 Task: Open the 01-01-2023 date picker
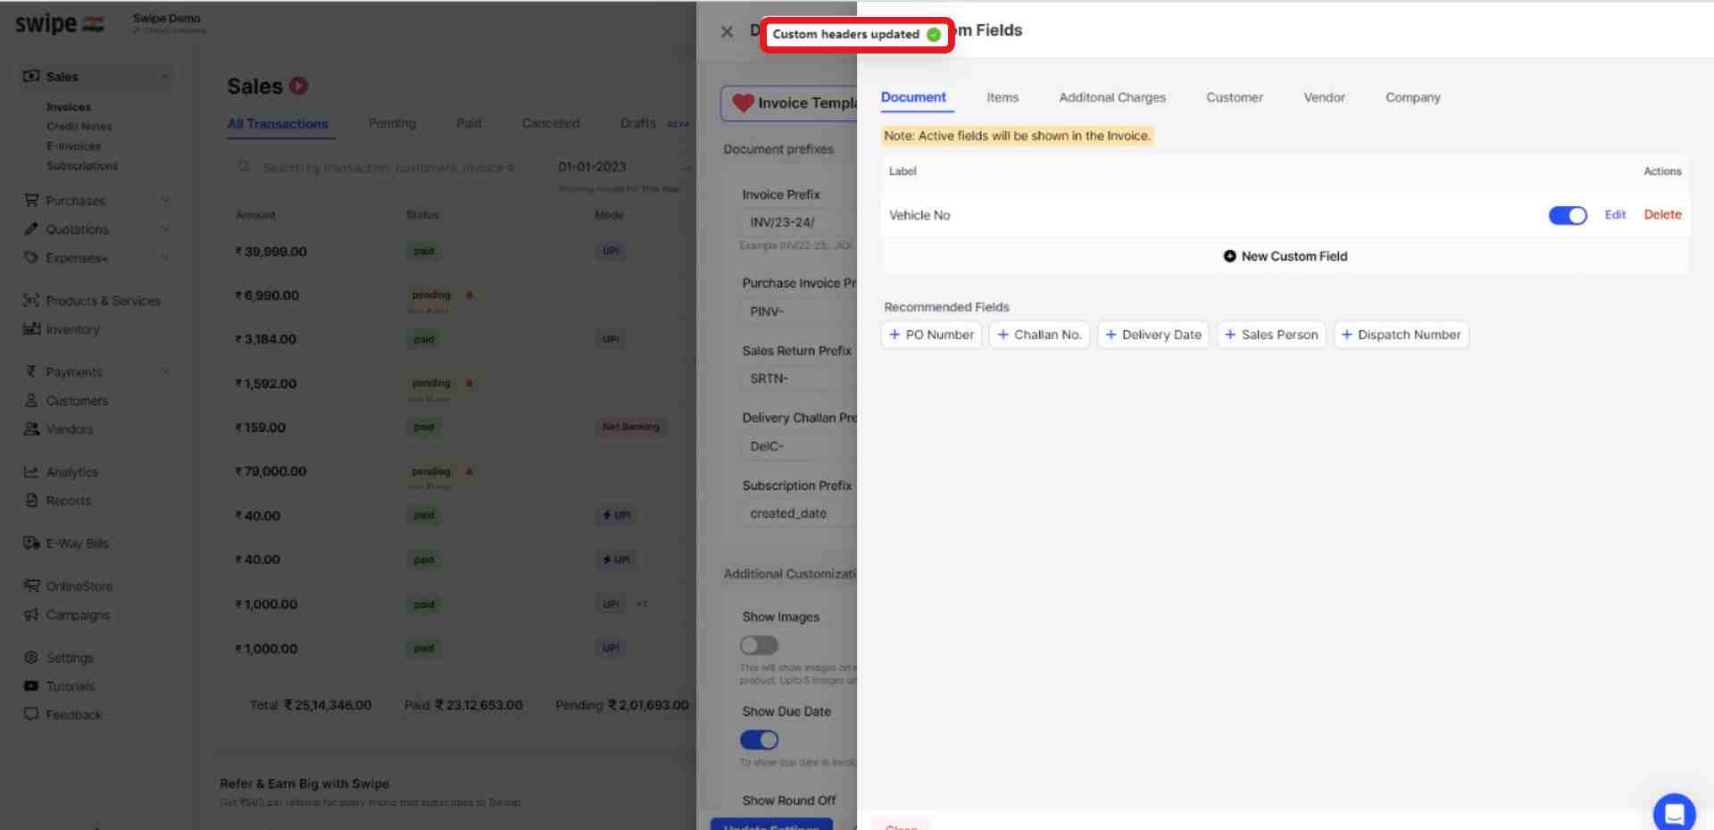click(x=592, y=167)
